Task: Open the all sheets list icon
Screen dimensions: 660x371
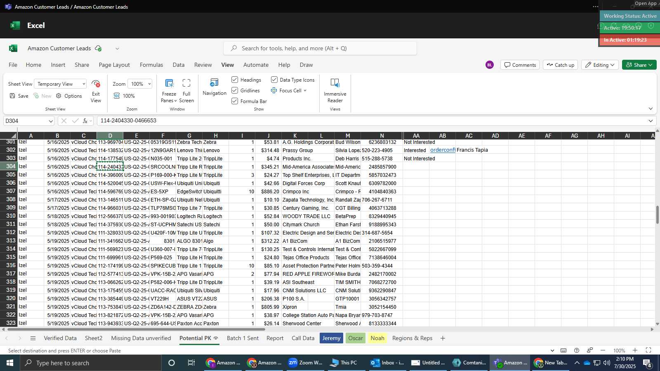Action: 33,338
